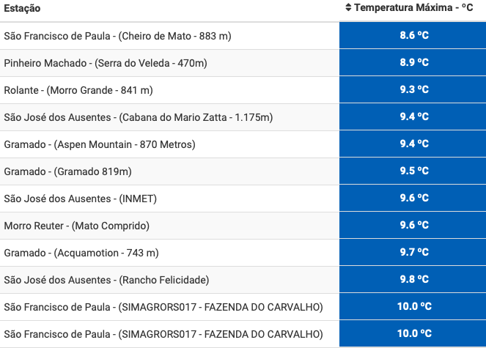The image size is (486, 348).
Task: Click the 9.5 °C temperature value
Action: click(x=414, y=171)
